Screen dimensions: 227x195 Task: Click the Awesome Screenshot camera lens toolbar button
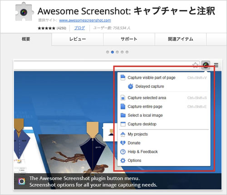pyautogui.click(x=206, y=65)
